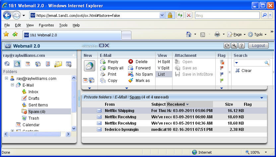The image size is (276, 157).
Task: Select the List view option
Action: point(162,74)
